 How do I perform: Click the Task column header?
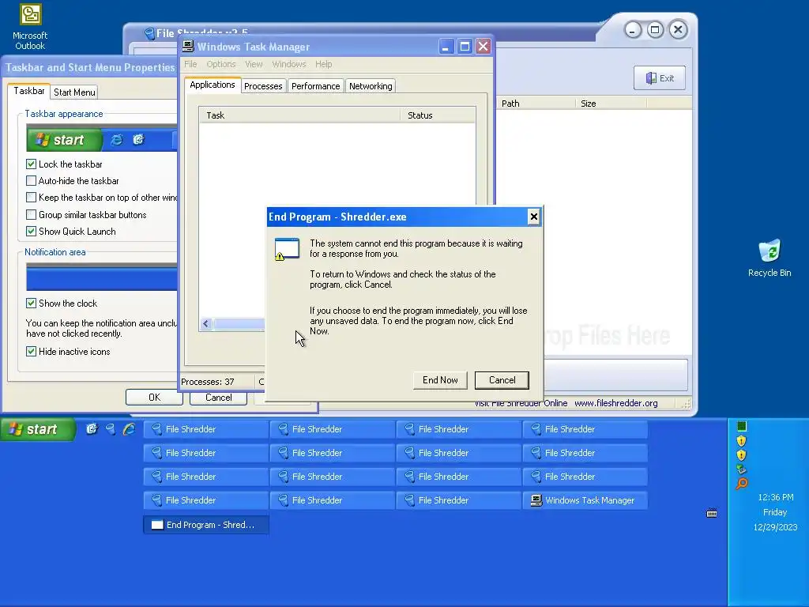(x=299, y=115)
